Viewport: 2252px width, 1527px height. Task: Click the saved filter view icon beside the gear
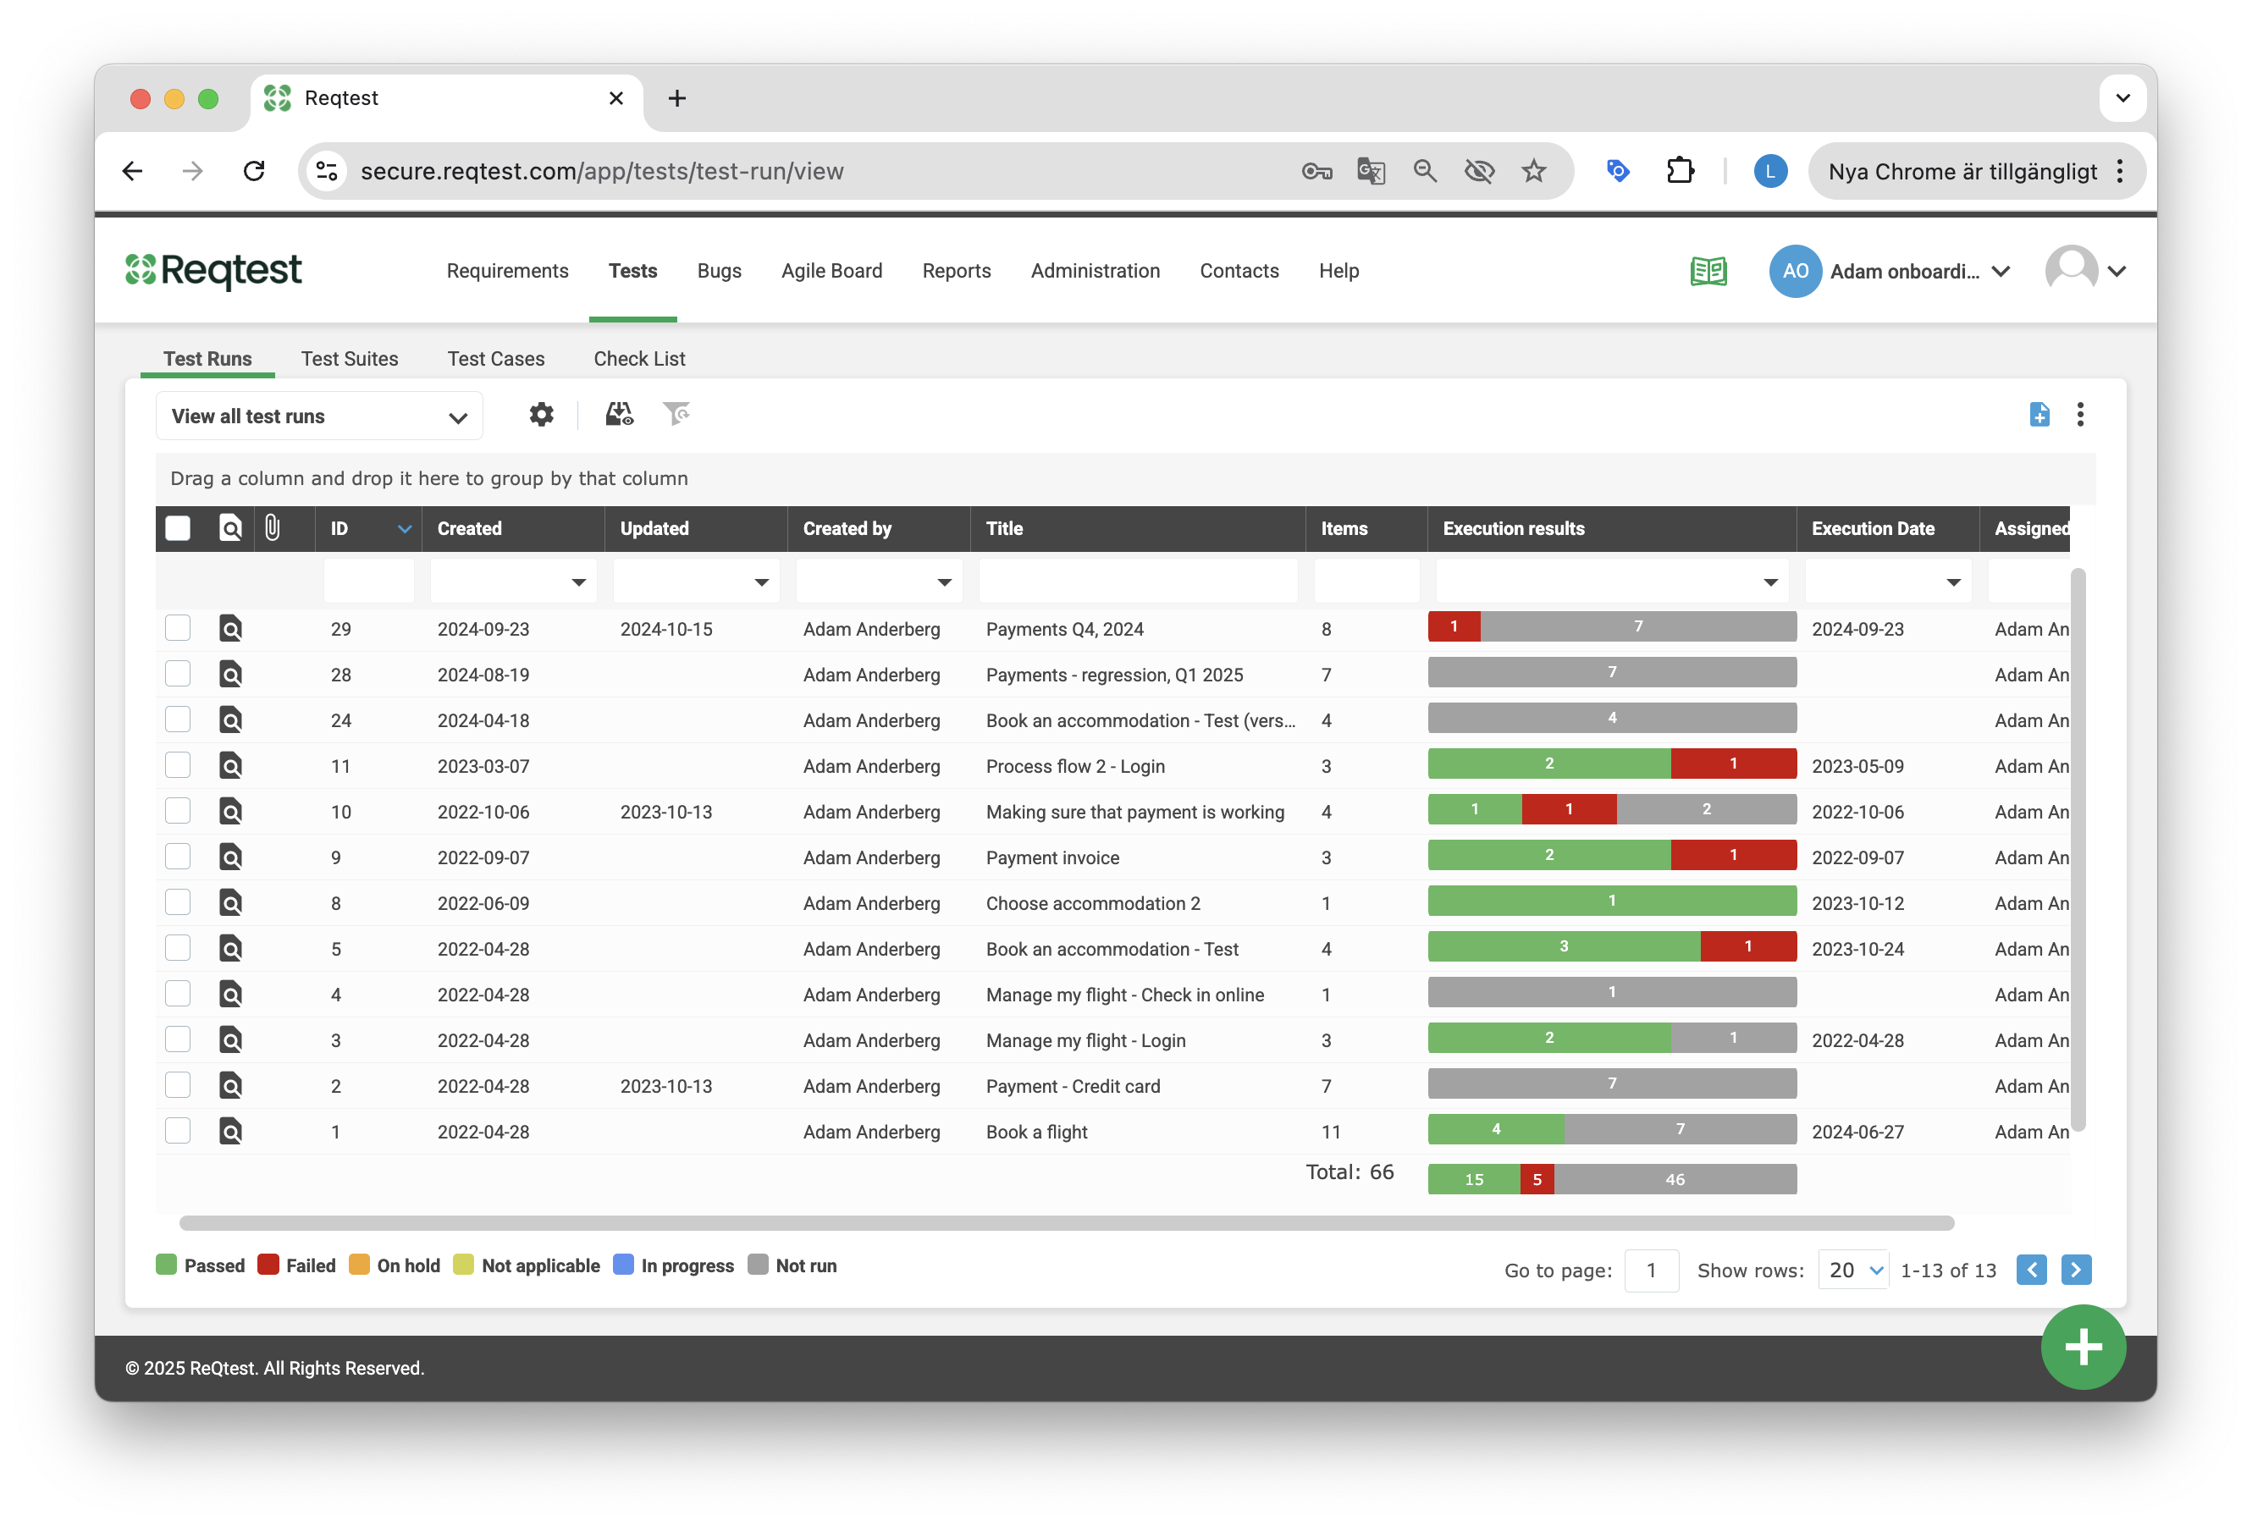(619, 415)
